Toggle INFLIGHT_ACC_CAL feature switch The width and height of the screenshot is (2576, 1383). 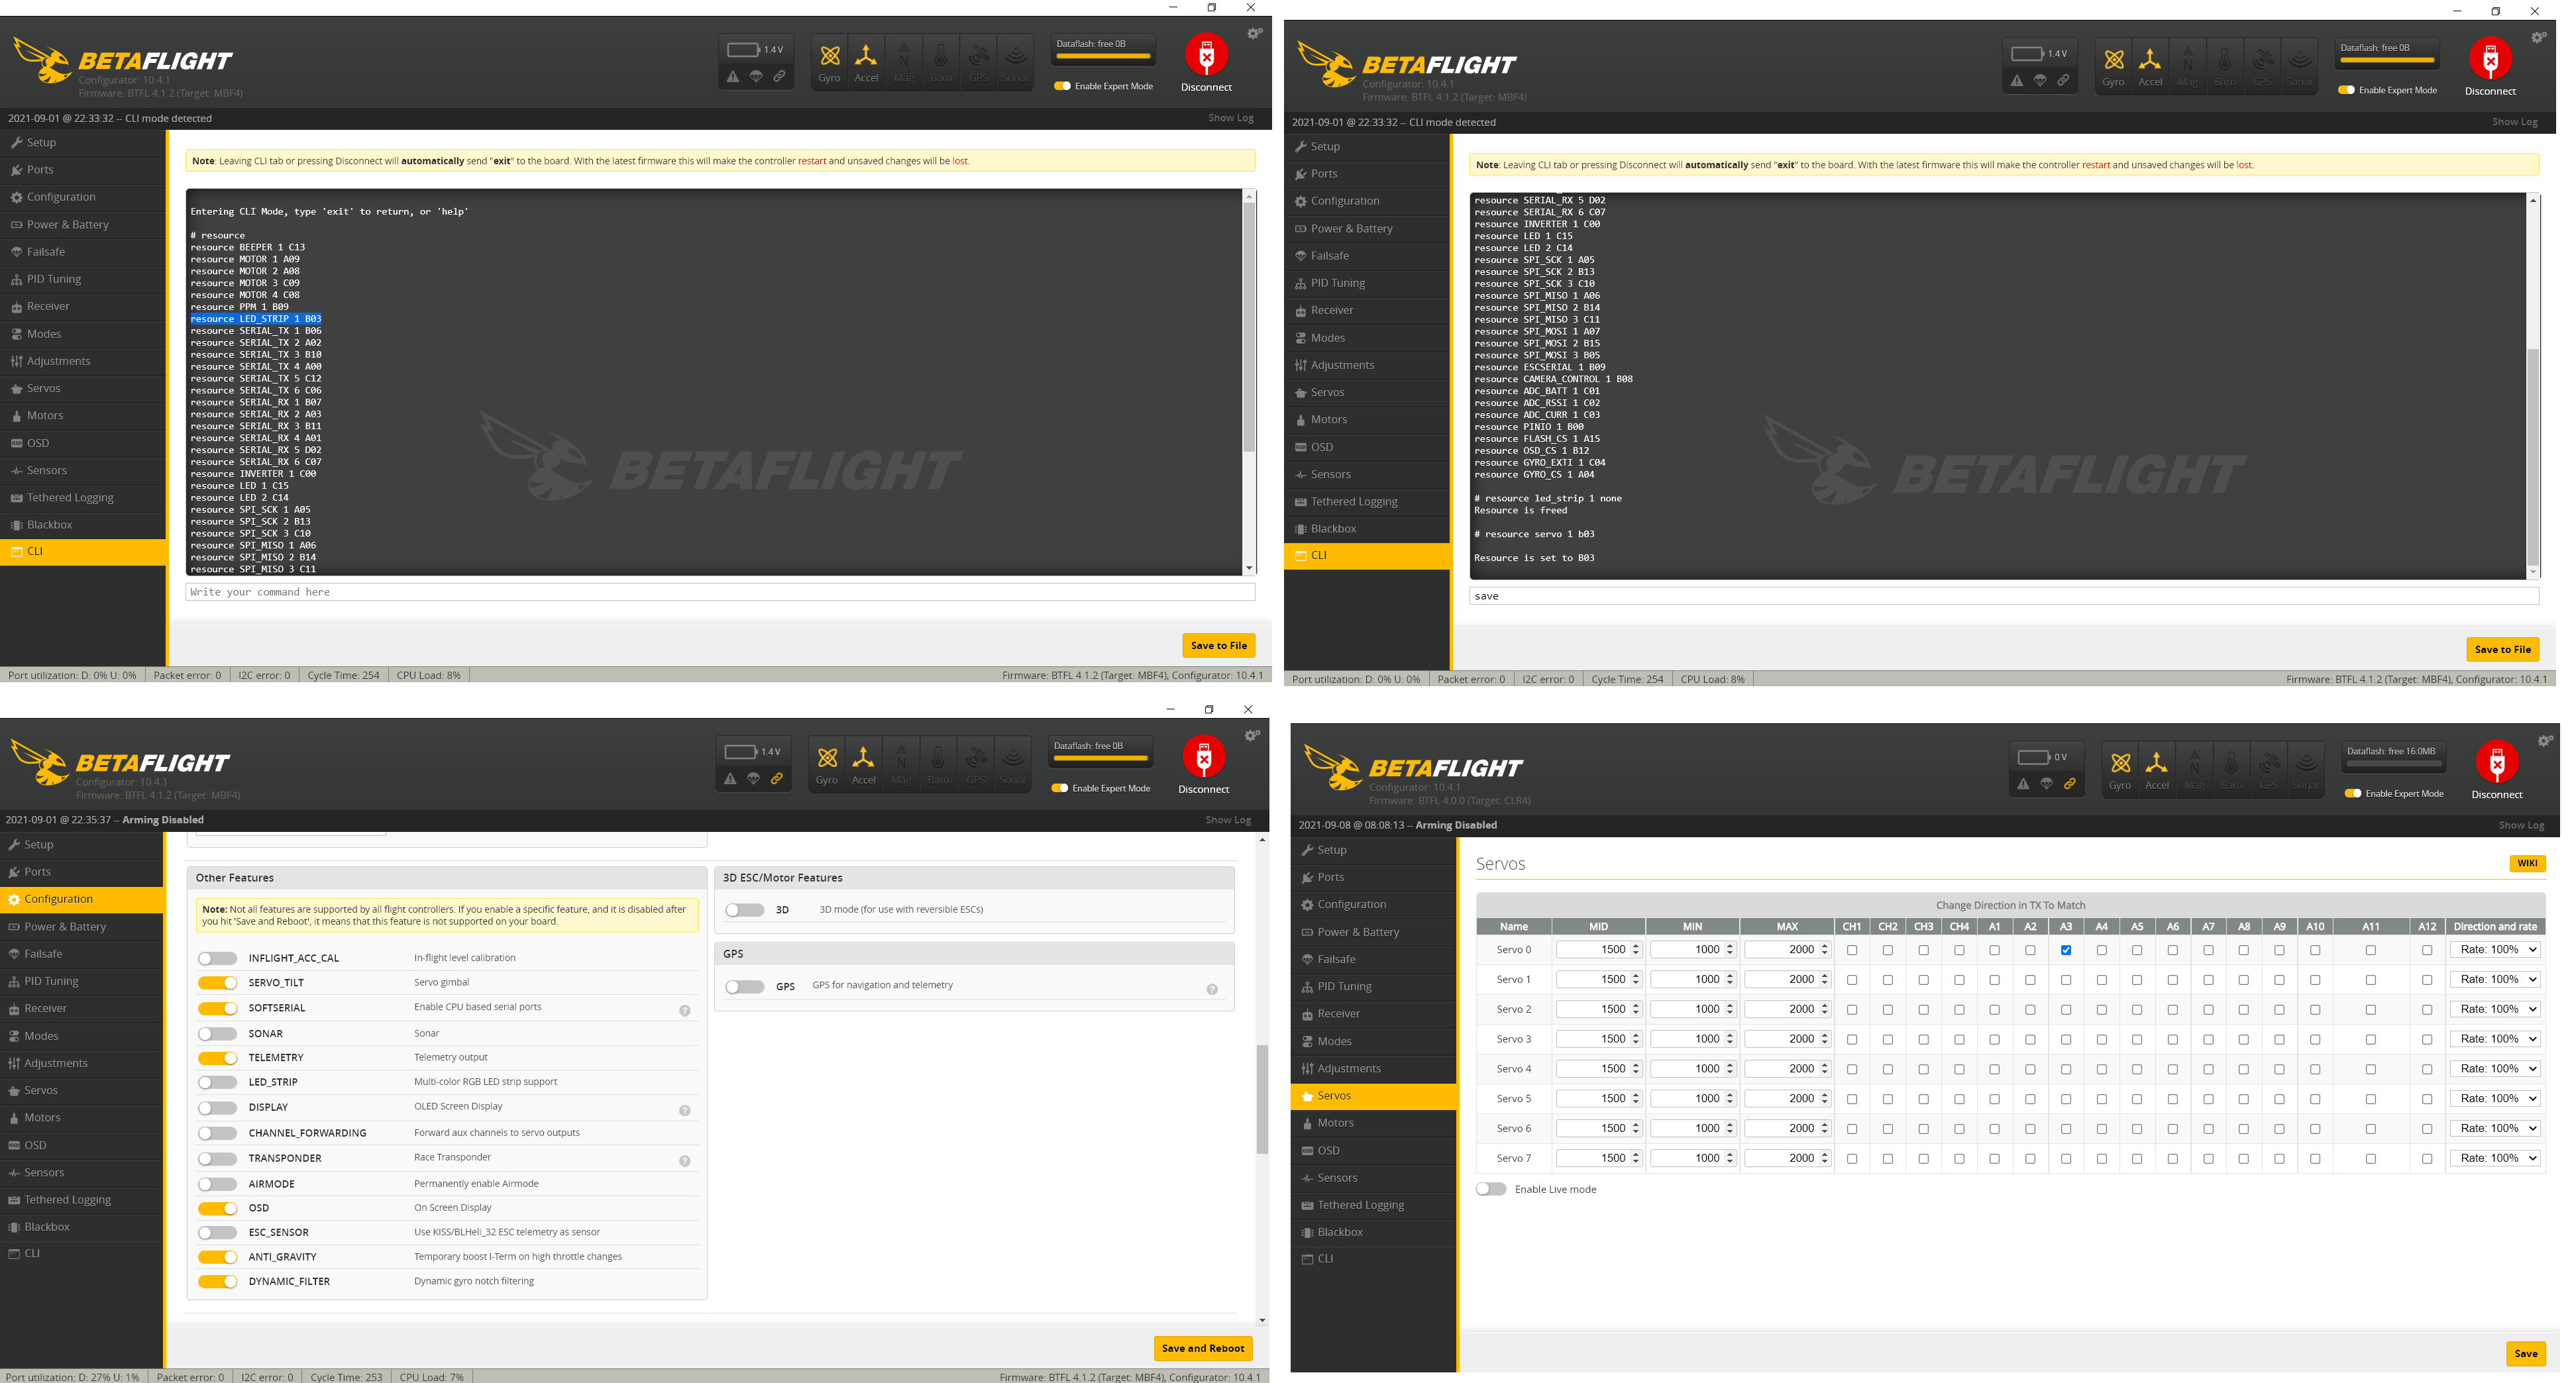coord(217,958)
